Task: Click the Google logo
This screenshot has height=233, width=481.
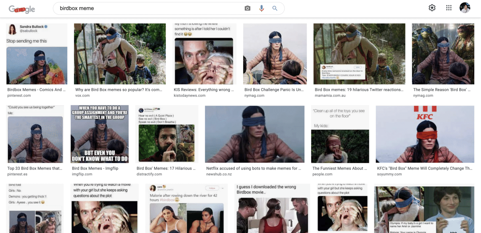Action: (x=22, y=9)
